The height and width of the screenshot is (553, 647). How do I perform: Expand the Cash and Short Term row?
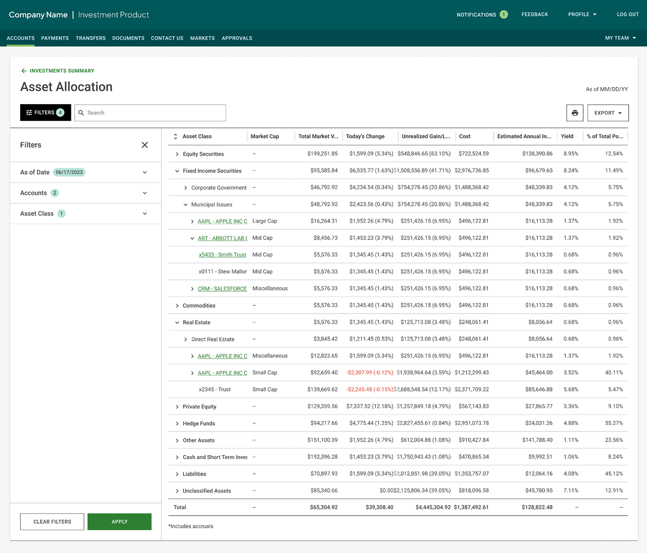pos(177,457)
